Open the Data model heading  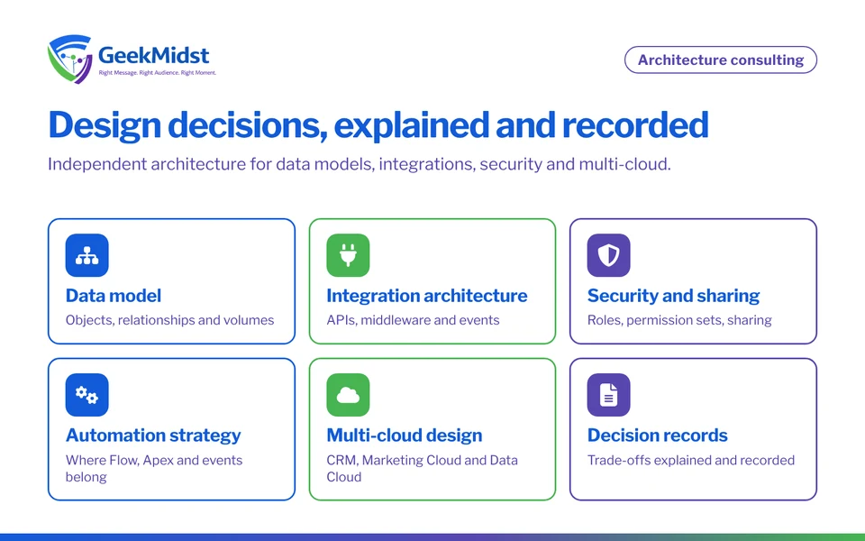coord(114,296)
